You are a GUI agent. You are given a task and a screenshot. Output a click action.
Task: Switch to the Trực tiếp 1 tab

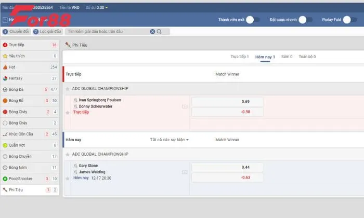pyautogui.click(x=239, y=57)
